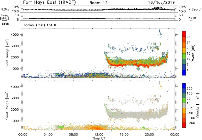This screenshot has height=140, width=202.
Task: Click the gray segment of the Velocity colorbar
Action: tap(184, 105)
